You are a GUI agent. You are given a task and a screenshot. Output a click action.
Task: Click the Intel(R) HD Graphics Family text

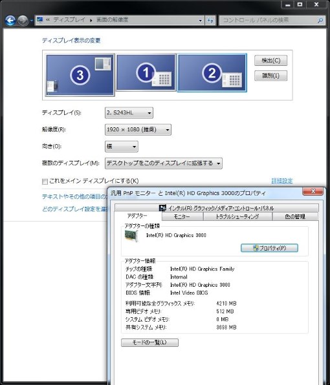pos(202,269)
